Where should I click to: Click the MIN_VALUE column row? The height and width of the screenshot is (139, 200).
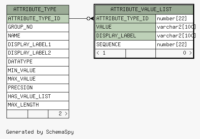[38, 71]
